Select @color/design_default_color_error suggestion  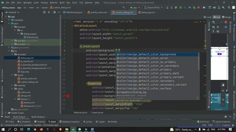[x=157, y=58]
